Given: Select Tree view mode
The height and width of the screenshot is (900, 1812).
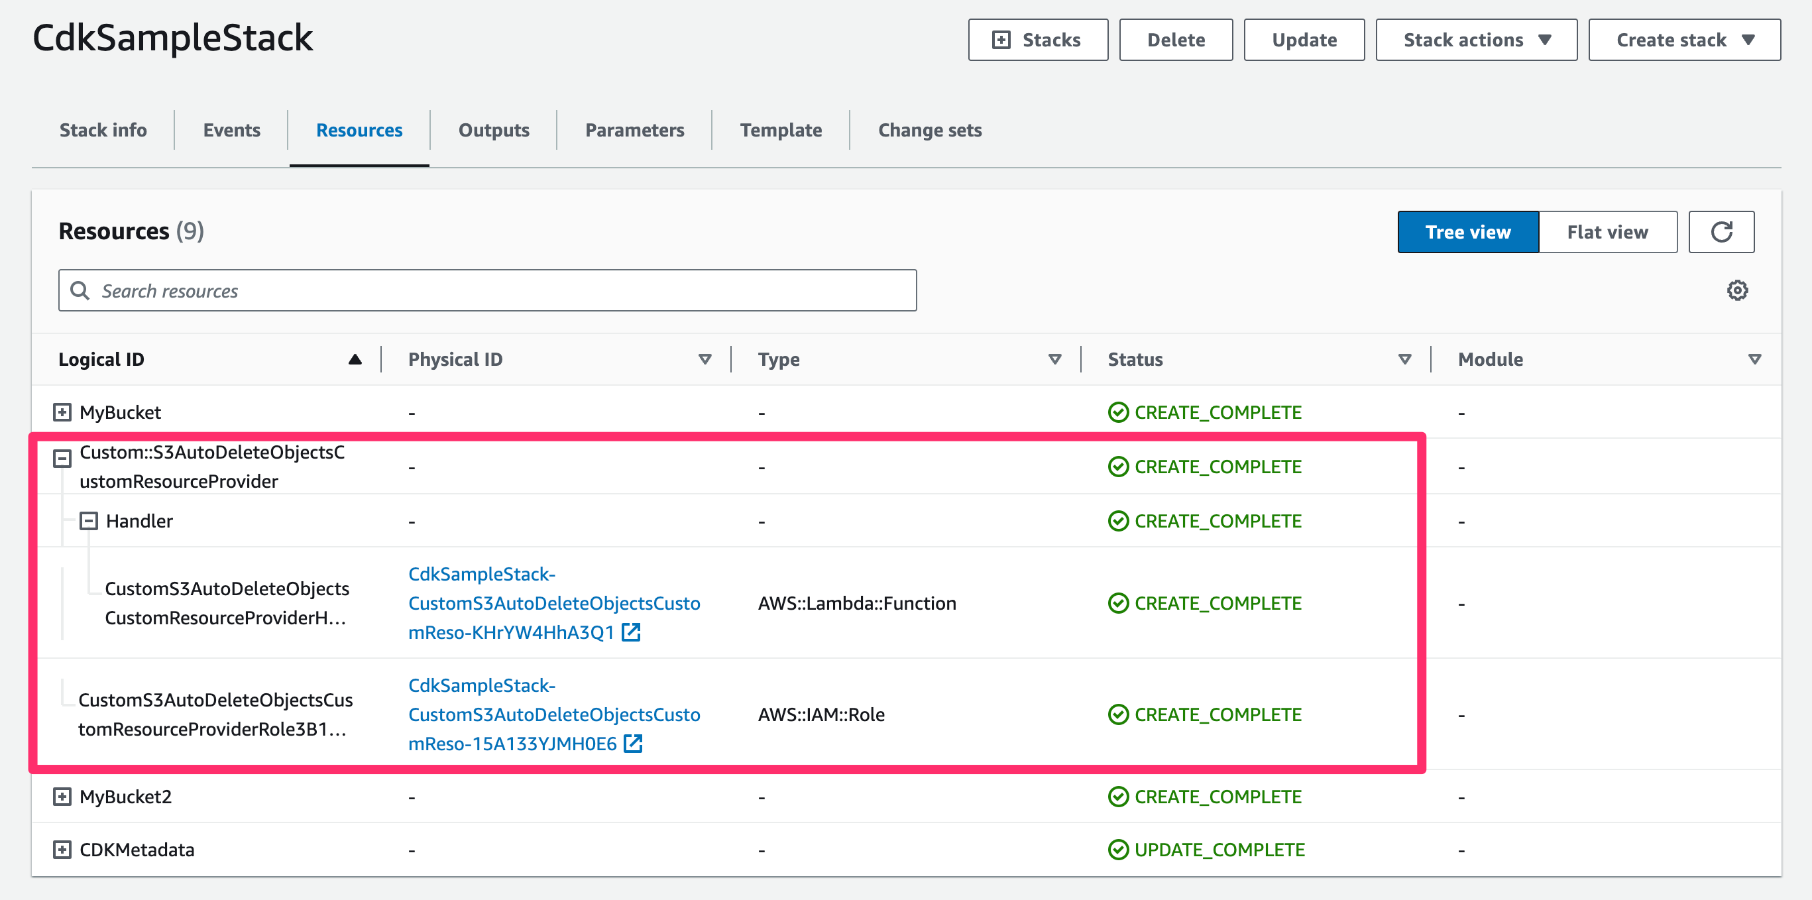Looking at the screenshot, I should (x=1467, y=231).
